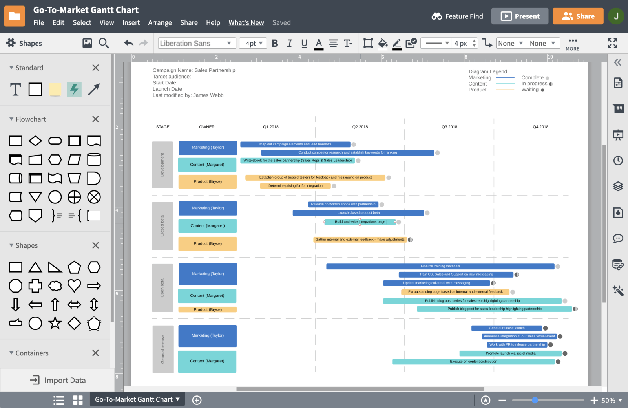Open the quote notes panel icon
This screenshot has height=408, width=628.
tap(618, 109)
